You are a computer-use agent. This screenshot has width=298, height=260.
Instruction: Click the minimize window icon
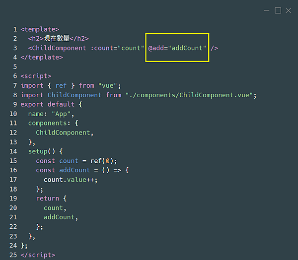pyautogui.click(x=266, y=10)
